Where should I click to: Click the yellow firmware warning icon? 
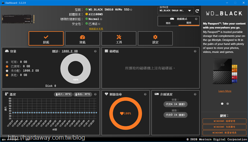coord(86,14)
